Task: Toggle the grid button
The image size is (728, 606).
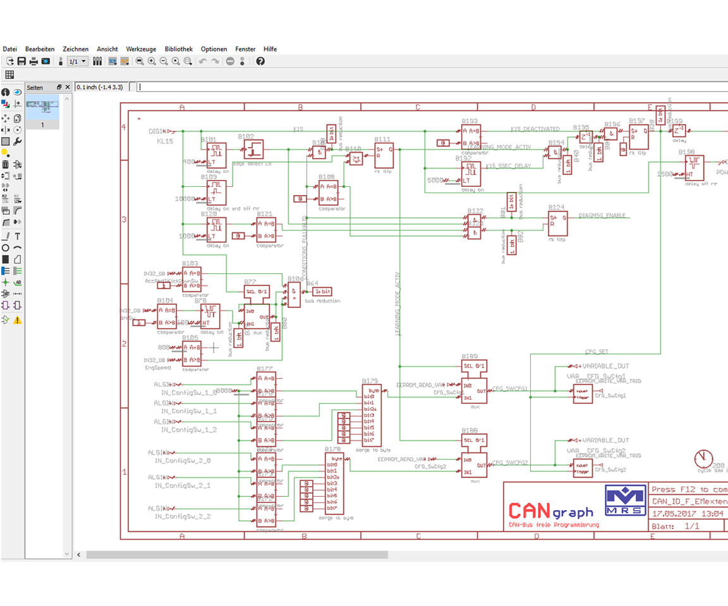Action: coord(9,75)
